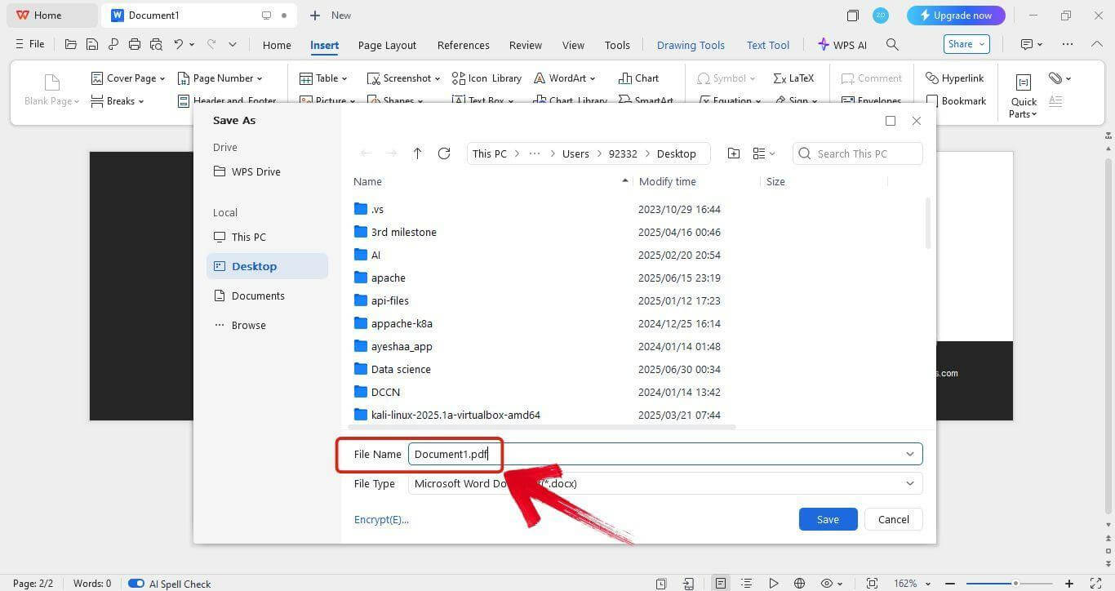Create a new folder in dialog

pos(734,153)
